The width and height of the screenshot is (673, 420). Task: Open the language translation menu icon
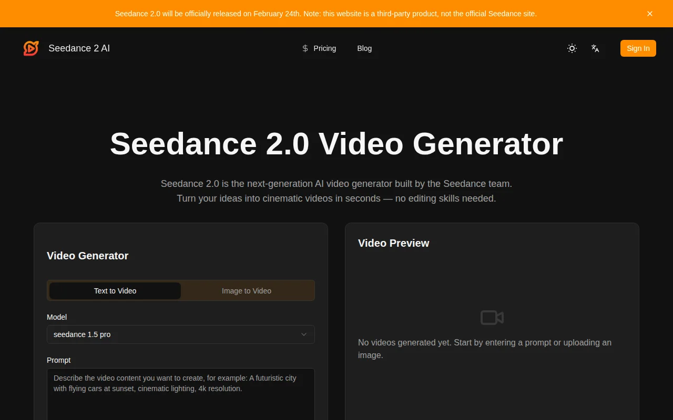coord(595,48)
